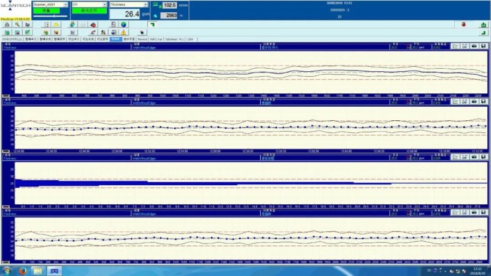The width and height of the screenshot is (491, 276).
Task: Click the floppy disk save icon on top chart
Action: (484, 45)
